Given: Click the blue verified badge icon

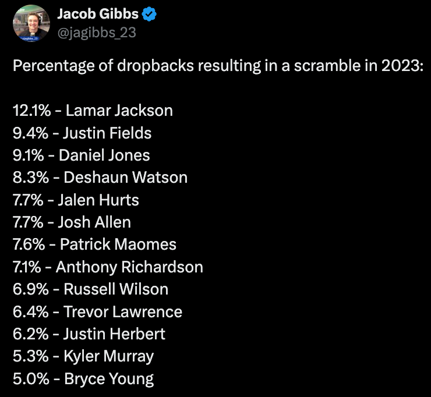Looking at the screenshot, I should [149, 15].
